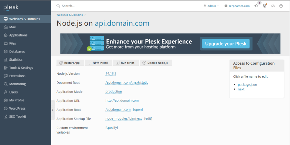Open Databases section
The height and width of the screenshot is (145, 290).
[x=25, y=51]
